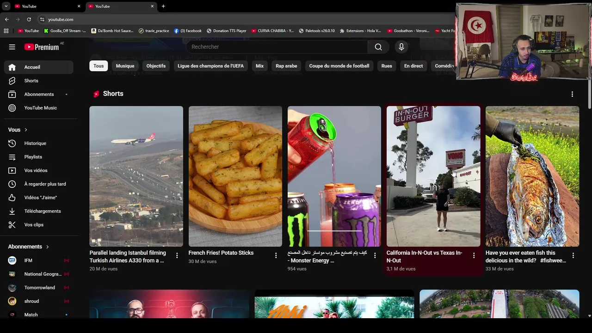Open the Shorts shelf options menu

click(572, 94)
